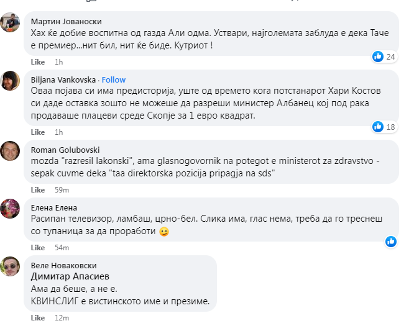Like Roman Golubovski's comment
Screen dimensions: 414x331
(x=38, y=189)
